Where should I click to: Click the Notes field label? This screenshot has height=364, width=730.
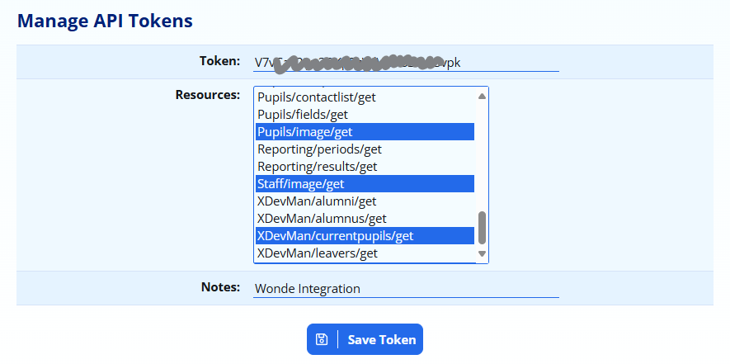tap(220, 287)
